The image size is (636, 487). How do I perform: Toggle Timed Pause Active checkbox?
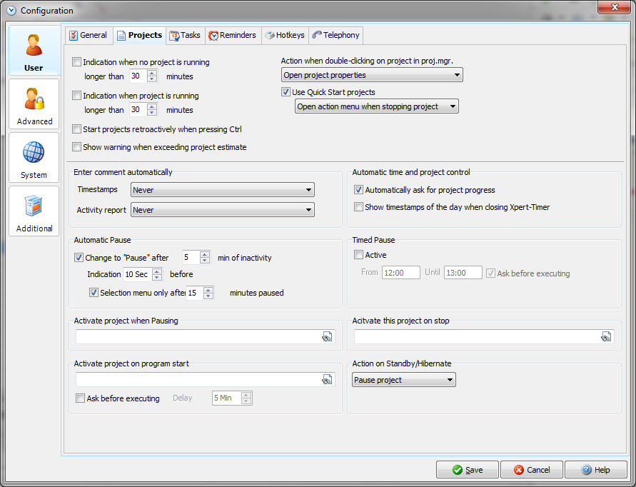click(x=359, y=255)
